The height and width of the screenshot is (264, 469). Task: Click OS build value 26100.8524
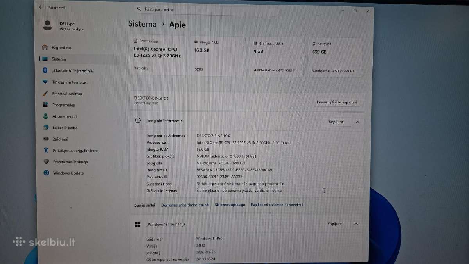(x=205, y=259)
